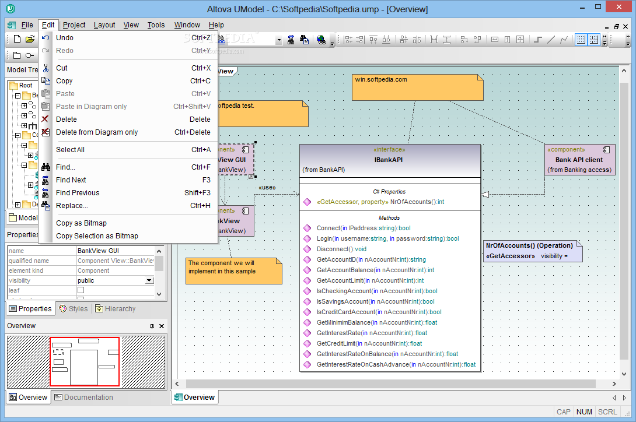Toggle the Snap to Grid toolbar button
Viewport: 636px width, 422px height.
[x=594, y=40]
